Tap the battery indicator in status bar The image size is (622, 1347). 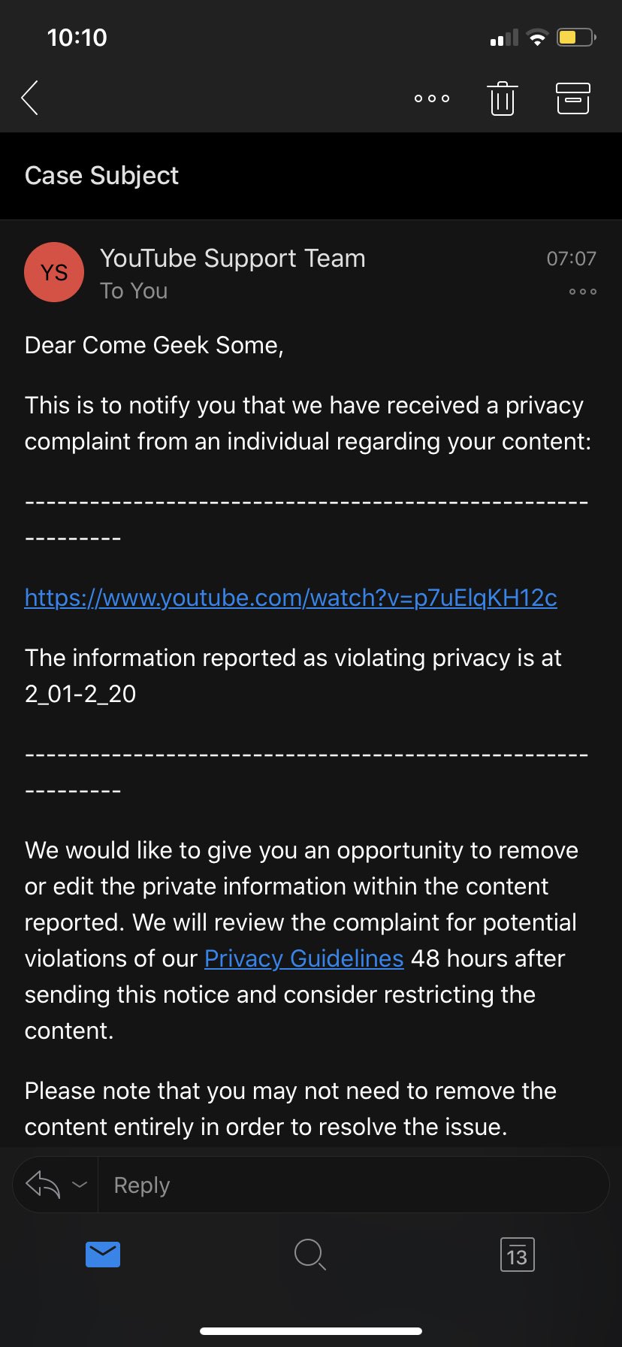coord(576,37)
